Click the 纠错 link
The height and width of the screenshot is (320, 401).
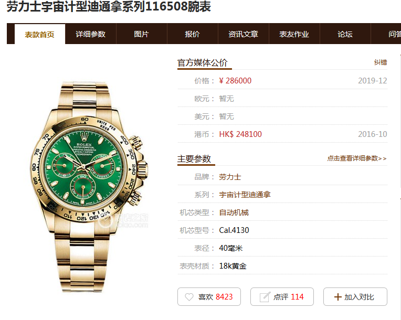[x=381, y=62]
